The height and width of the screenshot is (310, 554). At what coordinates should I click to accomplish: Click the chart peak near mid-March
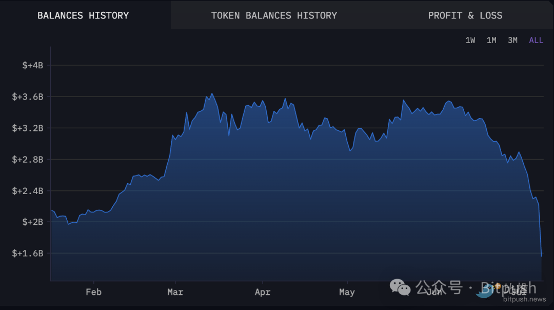tap(211, 93)
